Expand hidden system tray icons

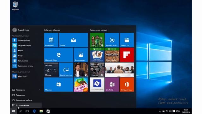click(x=160, y=111)
